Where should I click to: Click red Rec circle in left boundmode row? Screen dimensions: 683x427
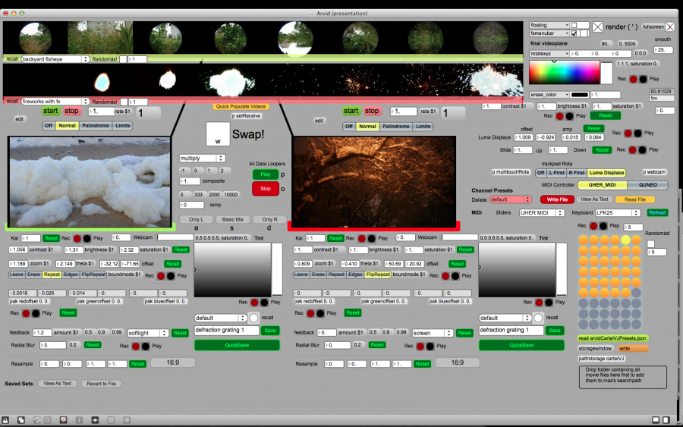pyautogui.click(x=161, y=276)
